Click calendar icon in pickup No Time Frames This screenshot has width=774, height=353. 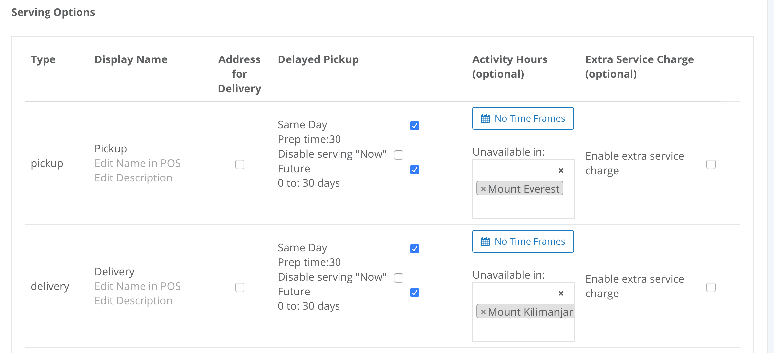point(485,118)
